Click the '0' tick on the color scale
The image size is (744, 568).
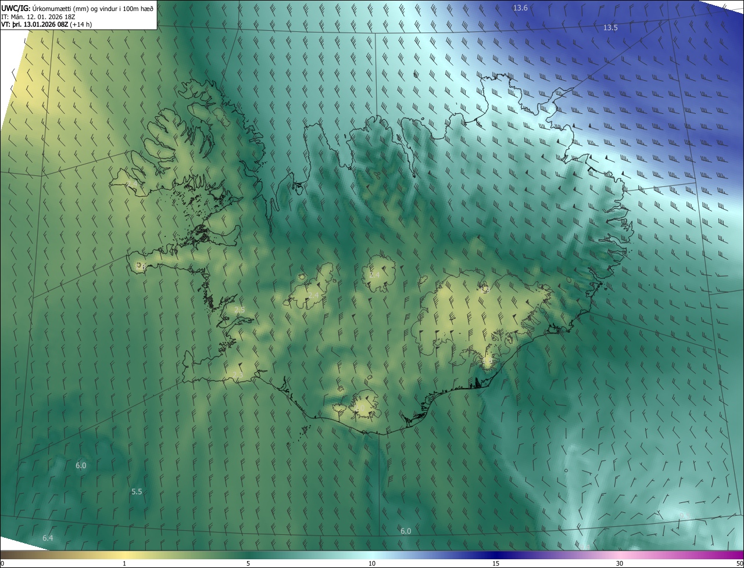click(2, 563)
